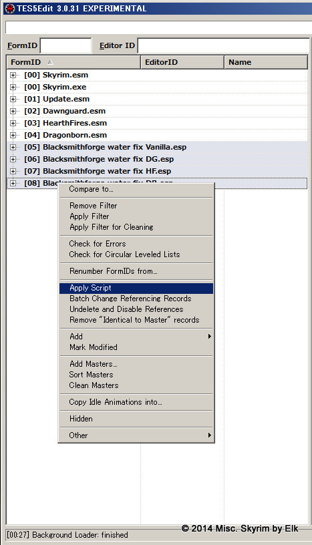The image size is (312, 545).
Task: Expand the Skyrim.esm tree node
Action: [x=13, y=75]
